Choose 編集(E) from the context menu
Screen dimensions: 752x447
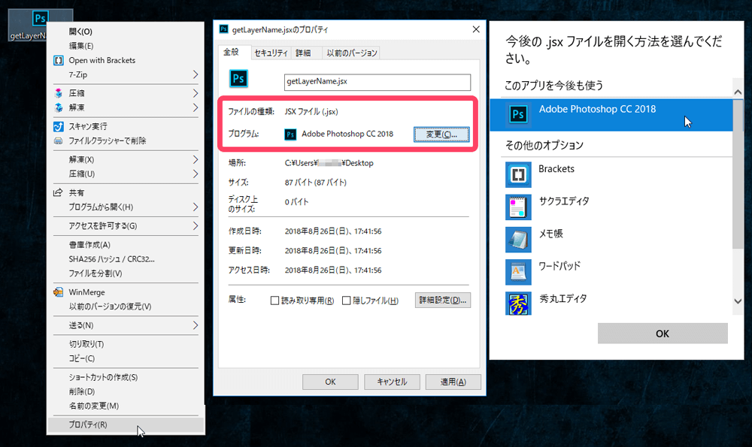(x=126, y=46)
